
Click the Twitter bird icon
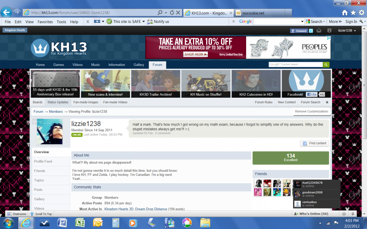[311, 31]
